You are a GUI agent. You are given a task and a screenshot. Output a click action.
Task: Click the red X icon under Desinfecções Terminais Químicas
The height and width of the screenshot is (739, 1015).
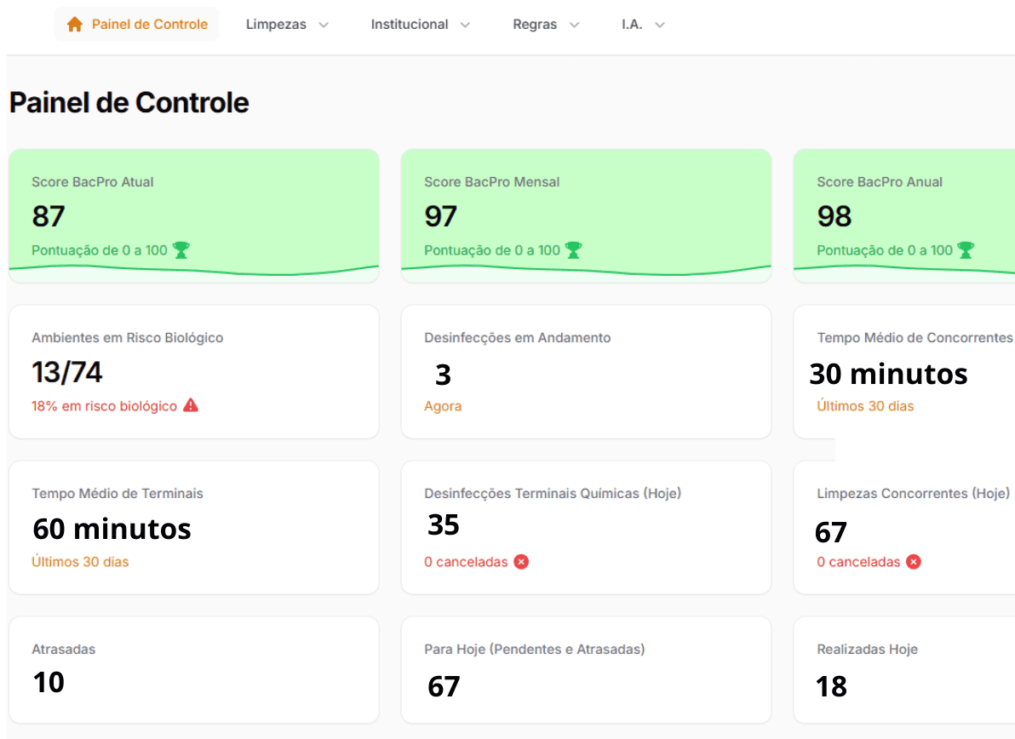[521, 562]
